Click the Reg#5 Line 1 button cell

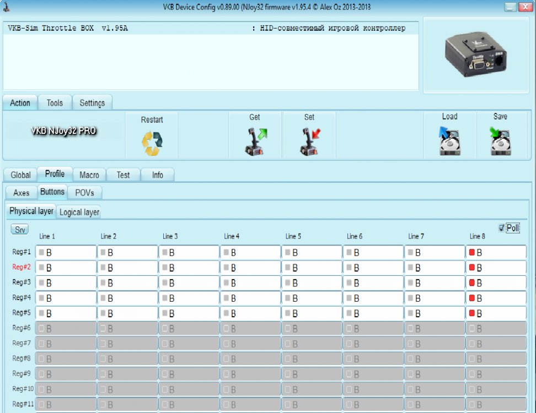coord(66,313)
